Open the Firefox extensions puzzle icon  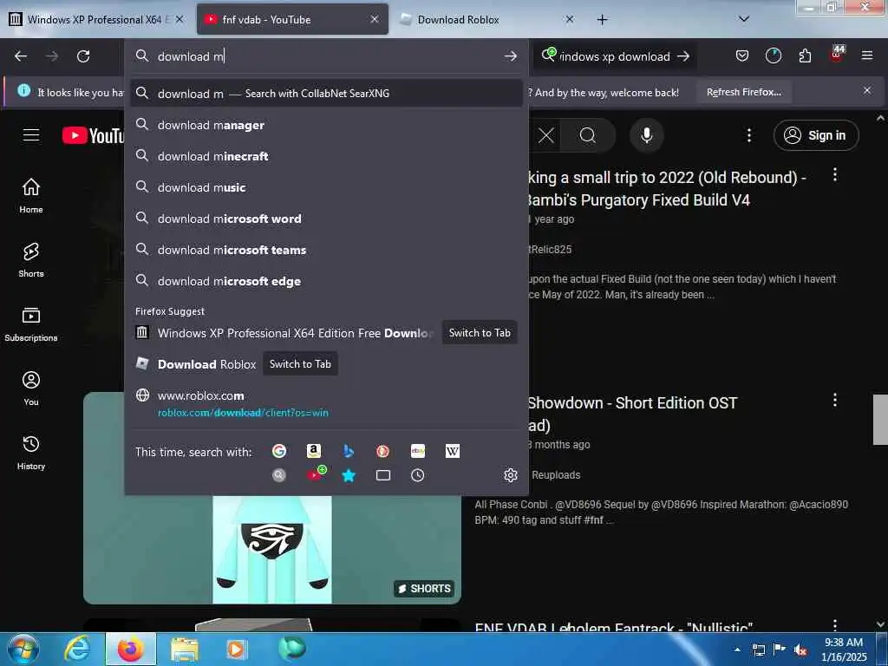point(805,55)
